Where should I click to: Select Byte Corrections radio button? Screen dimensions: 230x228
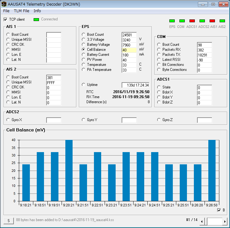[x=159, y=70]
